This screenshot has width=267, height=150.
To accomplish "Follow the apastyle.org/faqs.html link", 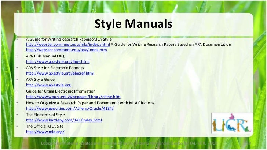I will 58,62.
